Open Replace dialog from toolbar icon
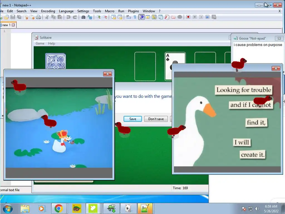 point(90,17)
